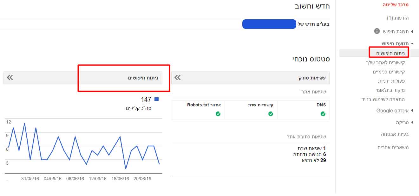The image size is (419, 196).
Task: Click חדש וחשוב heading
Action: pos(312,6)
